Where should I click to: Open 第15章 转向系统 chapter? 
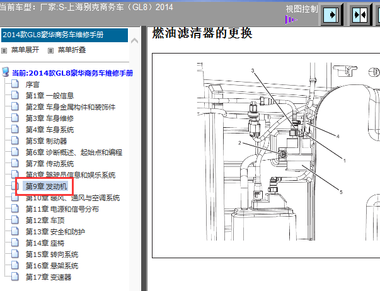coord(52,254)
